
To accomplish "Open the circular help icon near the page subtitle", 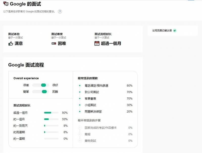I will pyautogui.click(x=60, y=11).
